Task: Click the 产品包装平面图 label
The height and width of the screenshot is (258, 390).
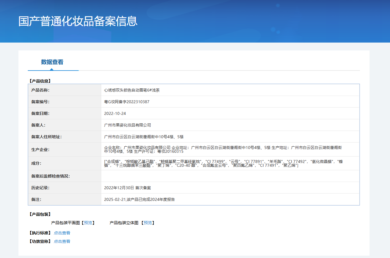Action: 66,223
